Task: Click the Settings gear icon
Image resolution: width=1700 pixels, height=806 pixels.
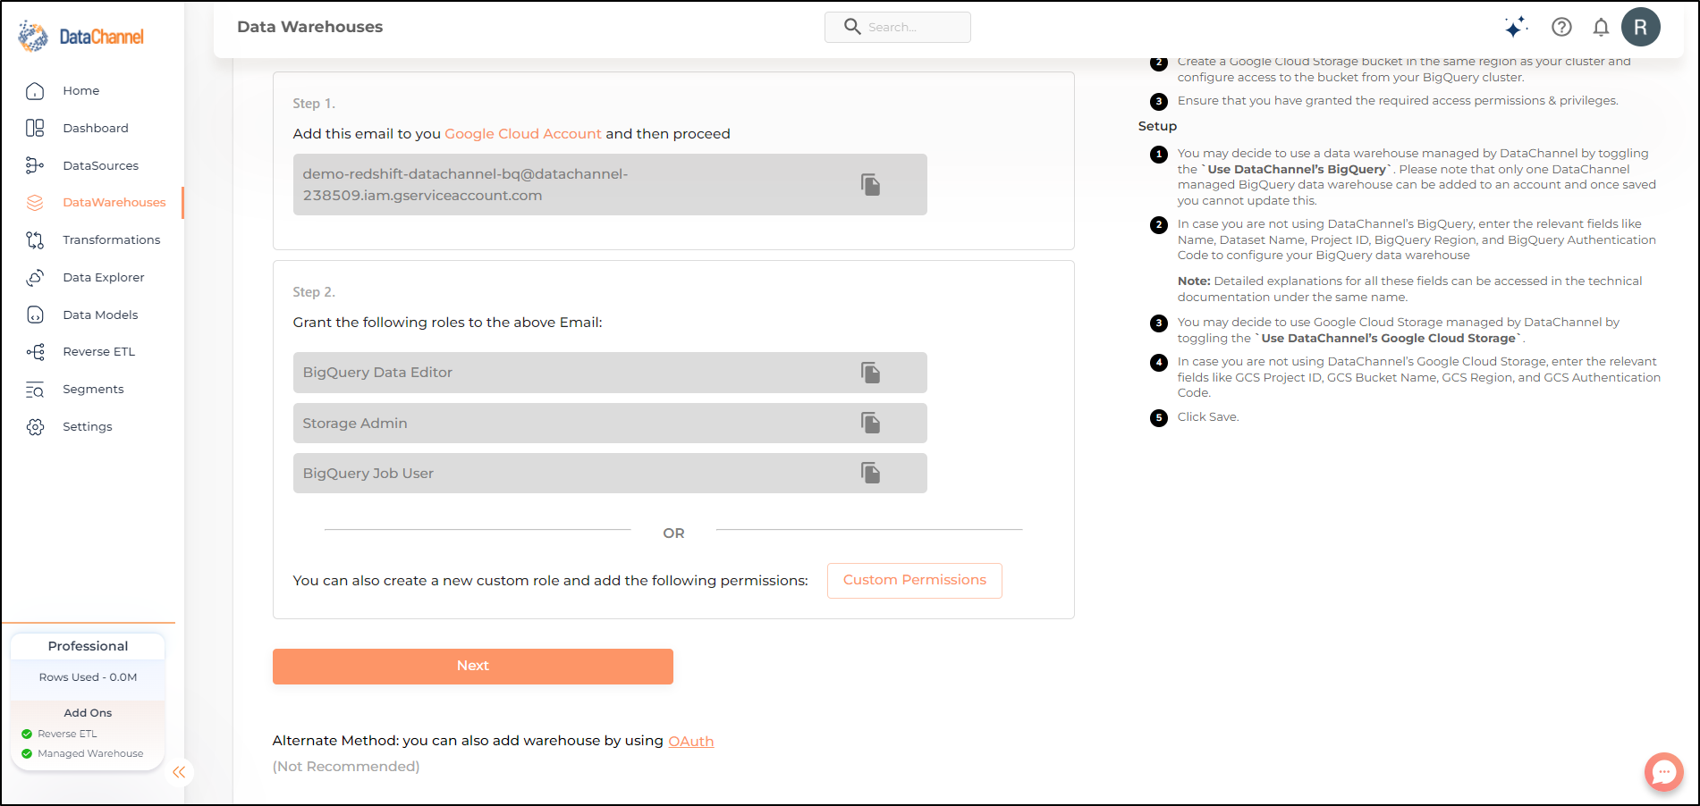Action: [35, 427]
